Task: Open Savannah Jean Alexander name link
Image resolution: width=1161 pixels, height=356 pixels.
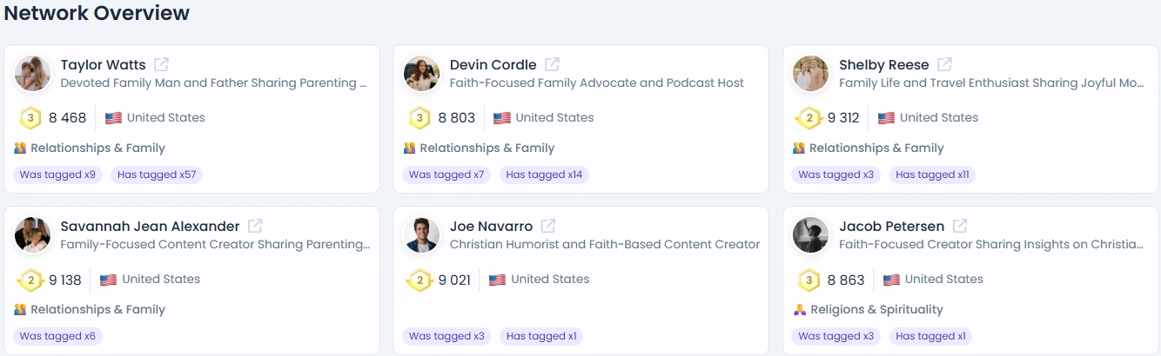Action: [151, 227]
